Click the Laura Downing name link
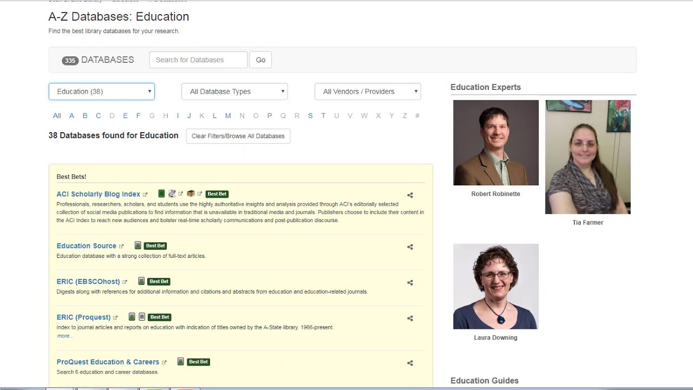This screenshot has height=390, width=693. 496,337
